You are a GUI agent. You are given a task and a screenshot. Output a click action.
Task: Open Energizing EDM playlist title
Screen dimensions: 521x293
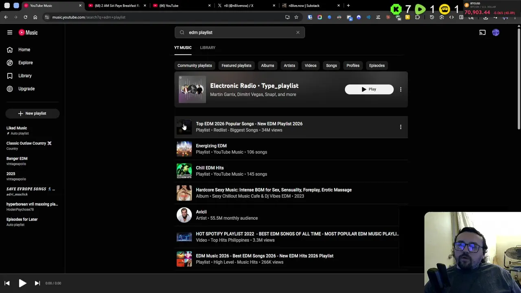[x=211, y=146]
